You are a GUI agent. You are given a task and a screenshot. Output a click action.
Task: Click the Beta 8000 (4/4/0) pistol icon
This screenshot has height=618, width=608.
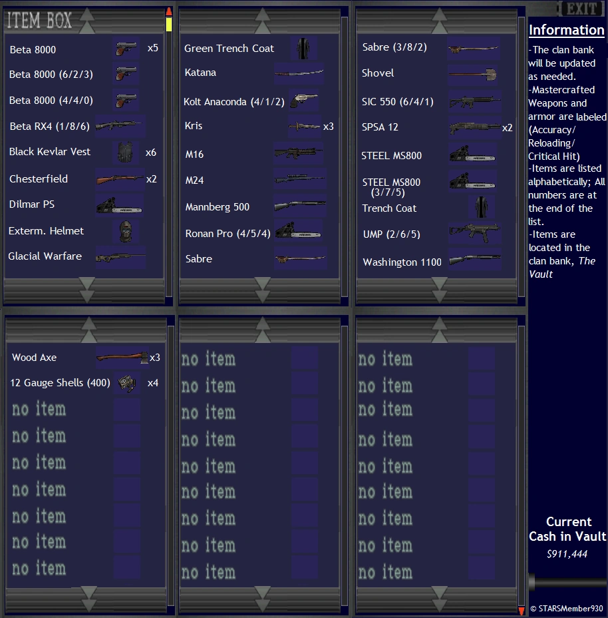(126, 100)
